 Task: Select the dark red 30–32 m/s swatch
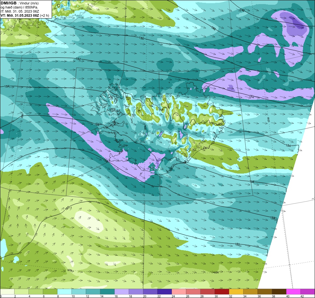222,292
